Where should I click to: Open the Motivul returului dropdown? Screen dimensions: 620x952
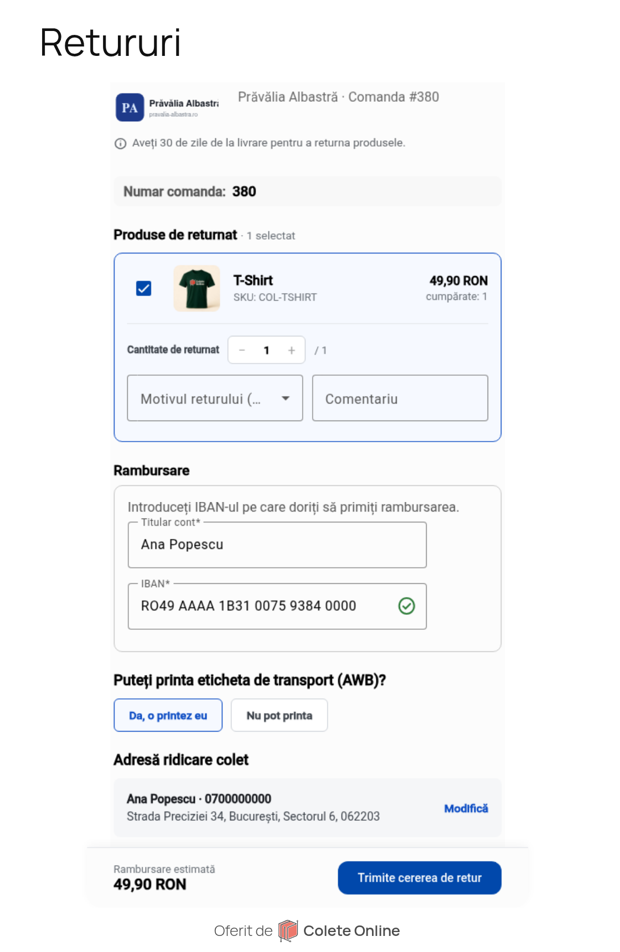215,398
